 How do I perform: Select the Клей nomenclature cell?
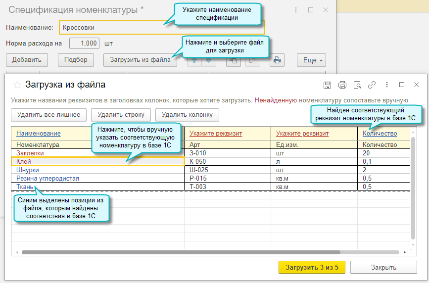(x=98, y=161)
